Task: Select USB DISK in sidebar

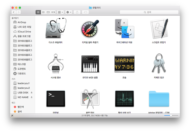Action: tap(21, 93)
